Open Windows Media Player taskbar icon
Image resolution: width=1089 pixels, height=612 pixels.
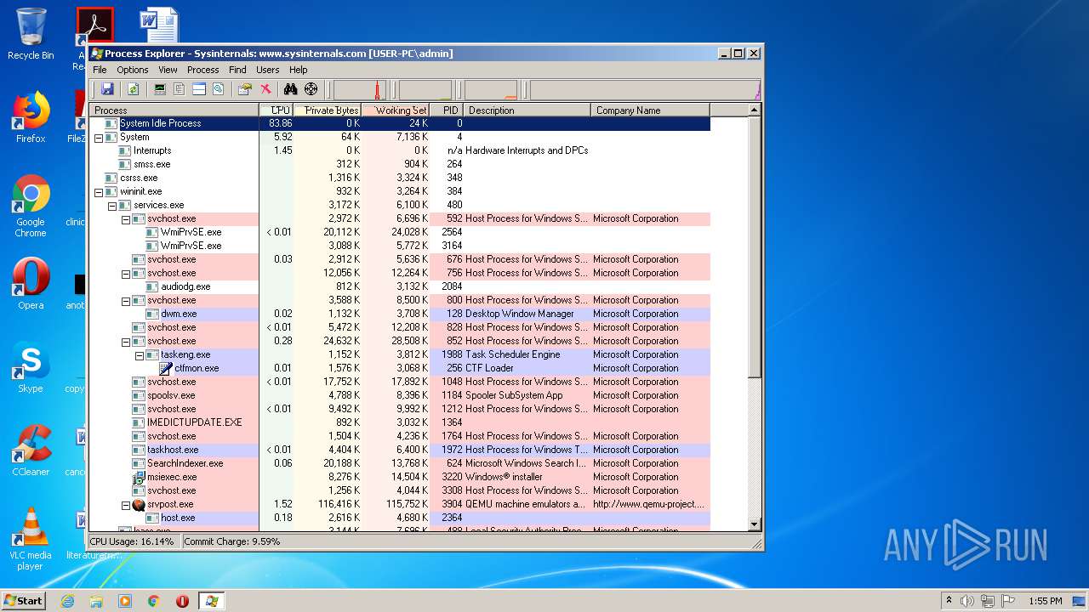(125, 601)
